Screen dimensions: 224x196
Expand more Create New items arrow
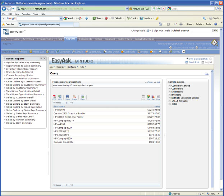[x=184, y=51]
